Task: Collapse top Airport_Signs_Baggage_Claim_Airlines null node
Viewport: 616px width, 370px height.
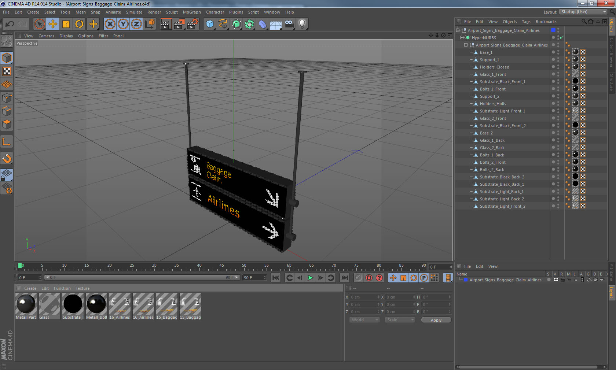Action: (458, 30)
